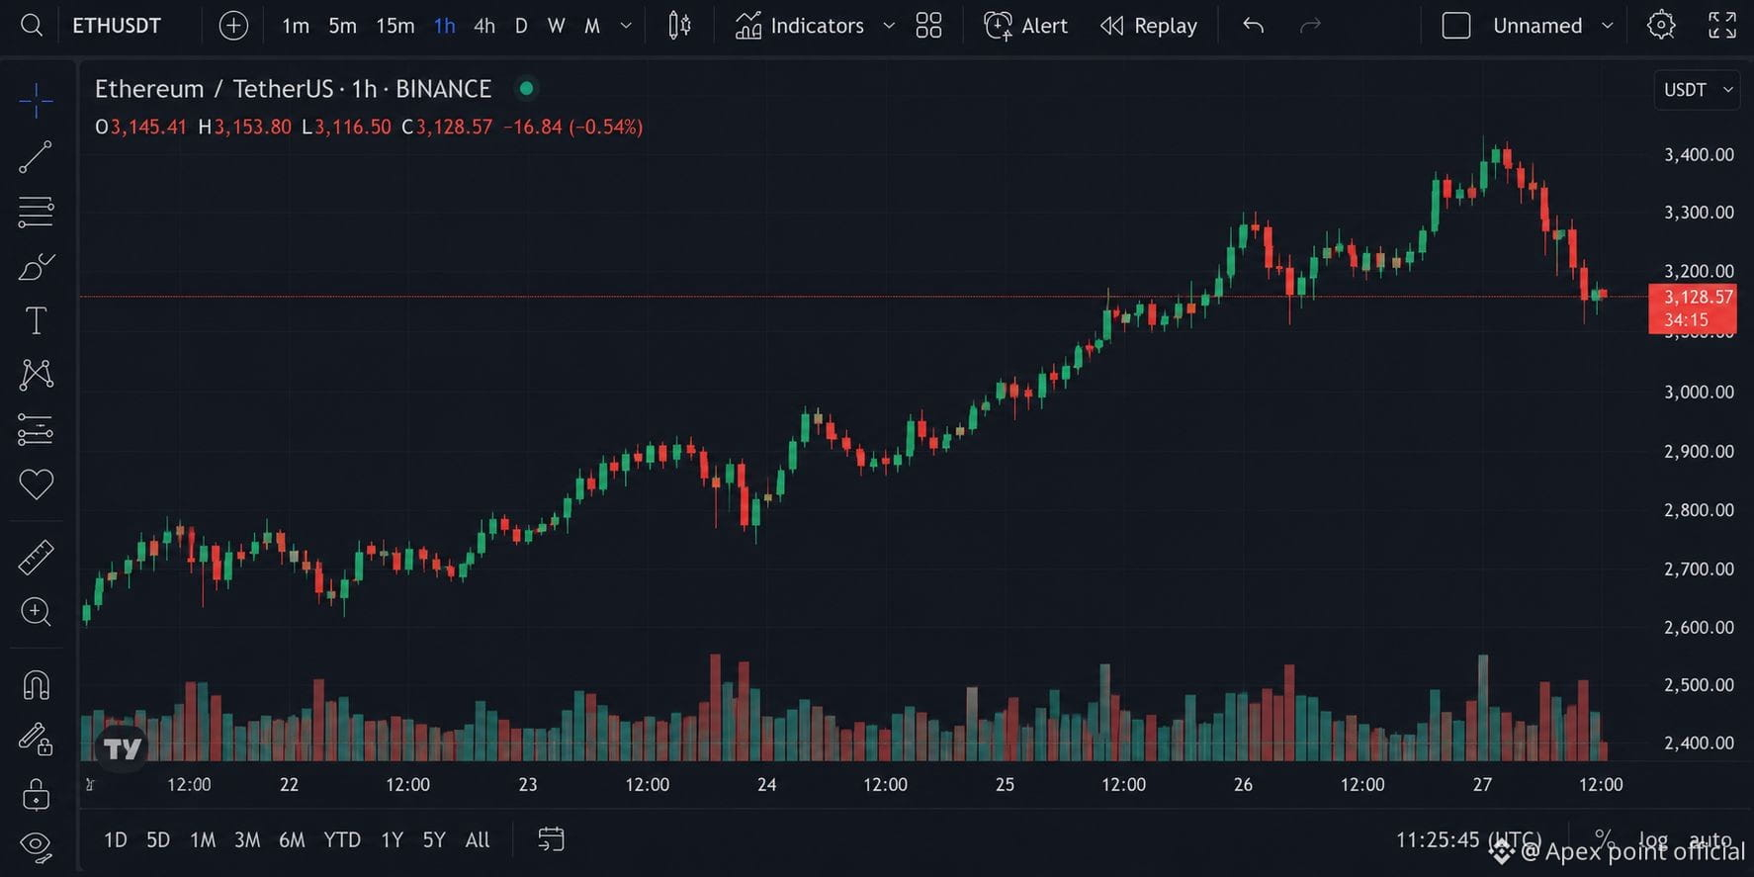
Task: Create an Alert for this chart
Action: (x=1025, y=26)
